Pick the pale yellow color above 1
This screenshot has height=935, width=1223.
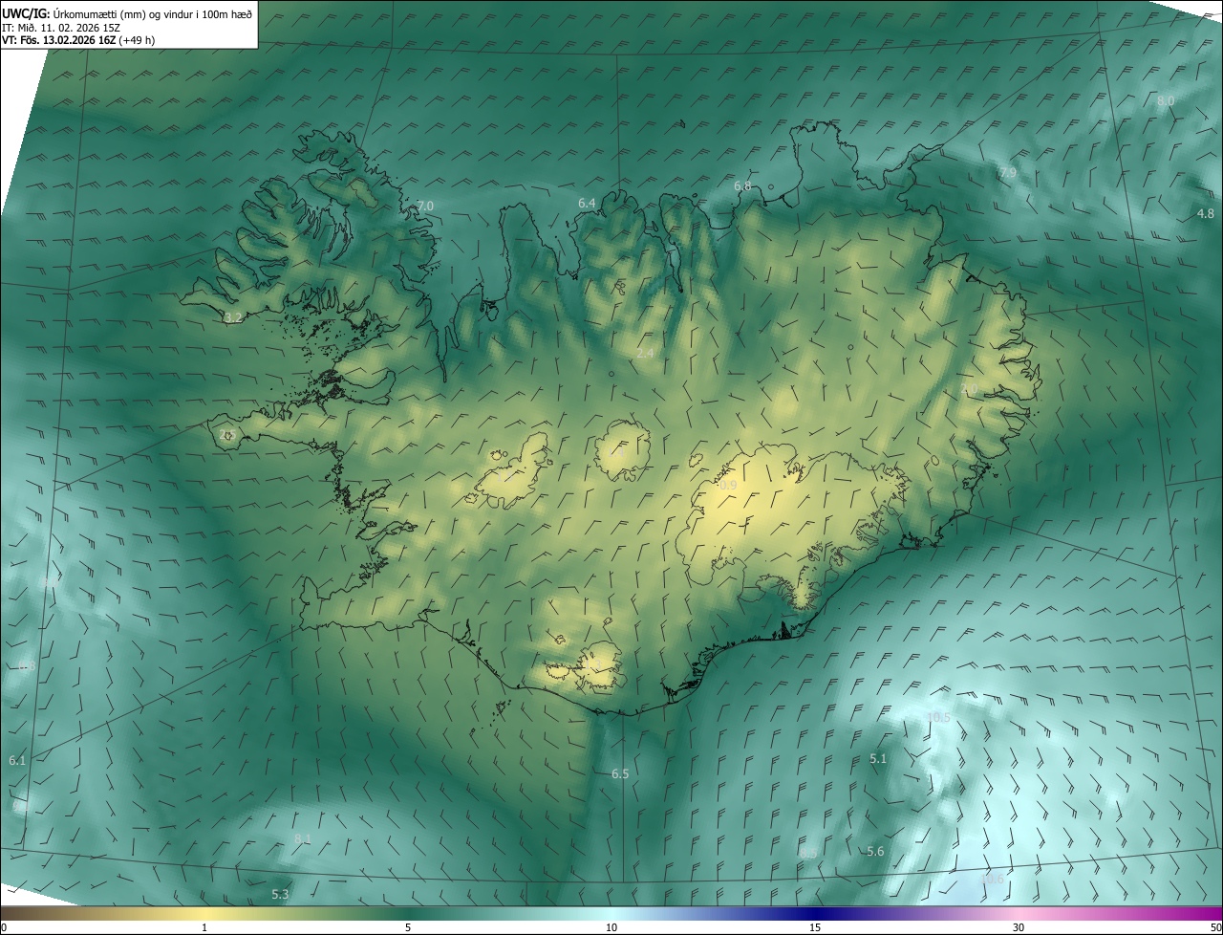pos(204,913)
